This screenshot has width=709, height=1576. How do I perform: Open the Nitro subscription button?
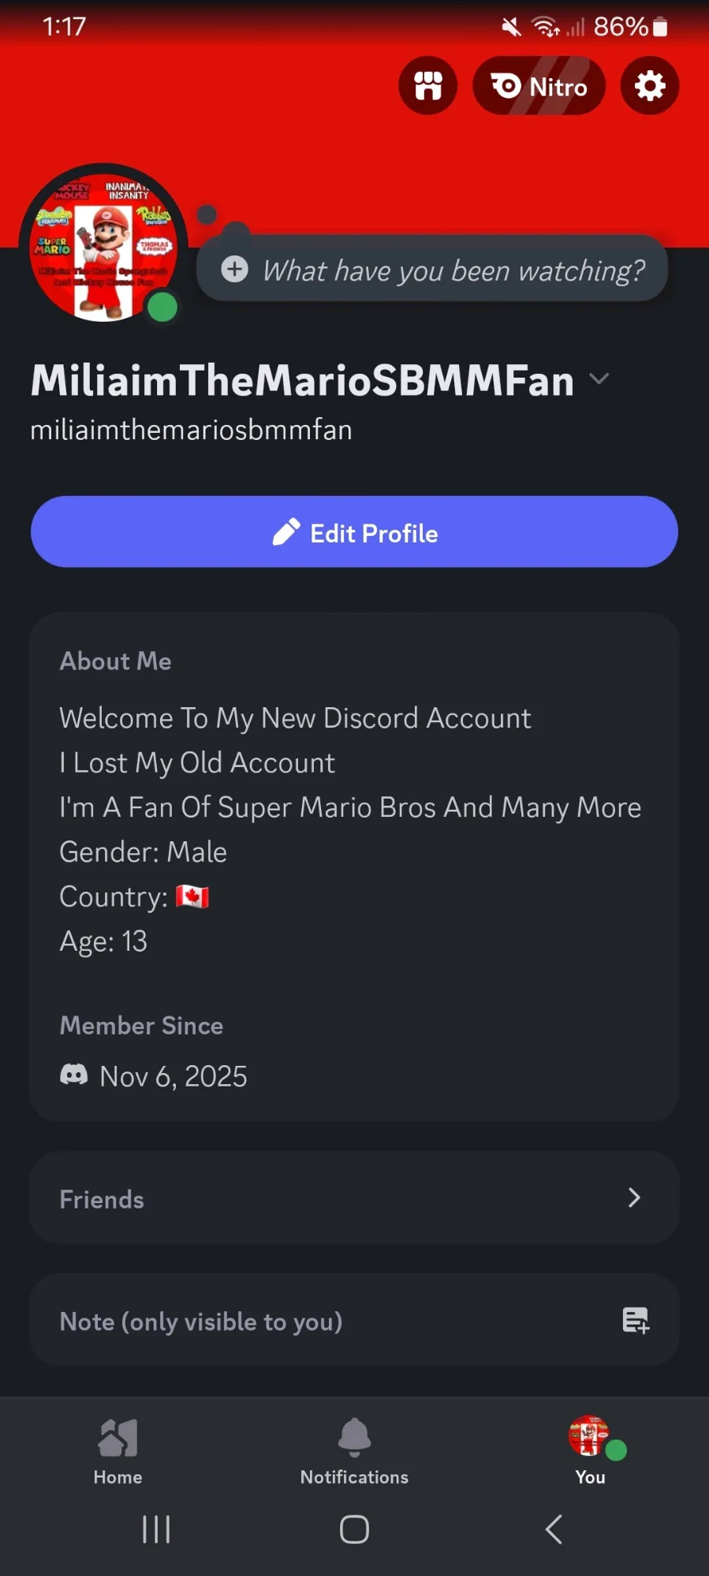[539, 86]
